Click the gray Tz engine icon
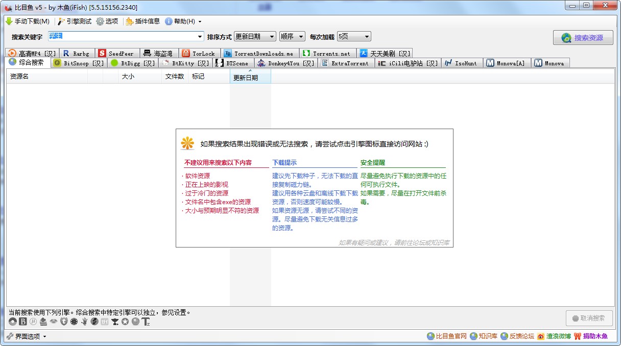The image size is (621, 346). pyautogui.click(x=146, y=322)
